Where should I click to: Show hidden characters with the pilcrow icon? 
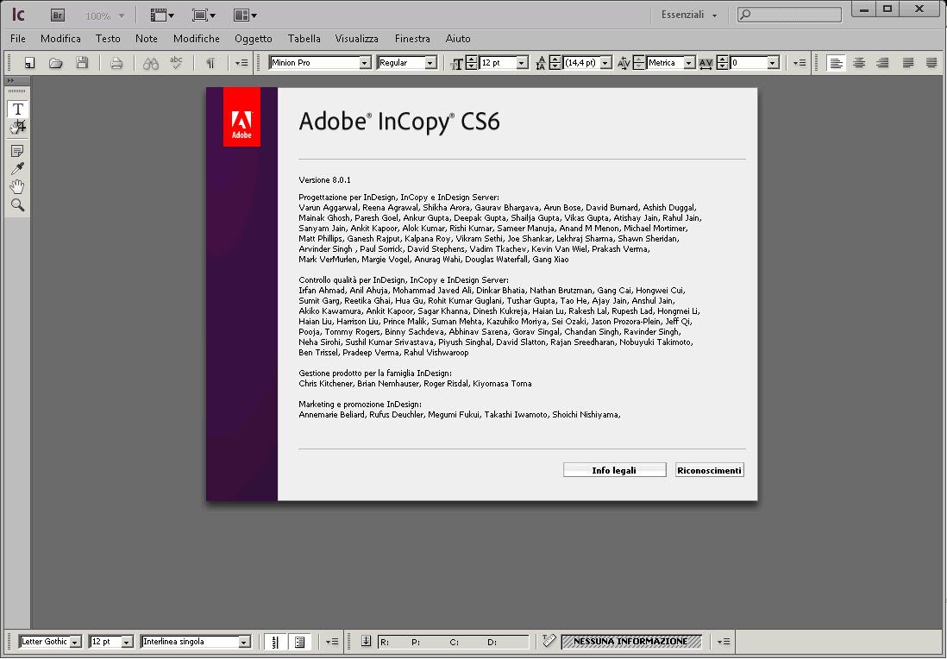coord(210,63)
